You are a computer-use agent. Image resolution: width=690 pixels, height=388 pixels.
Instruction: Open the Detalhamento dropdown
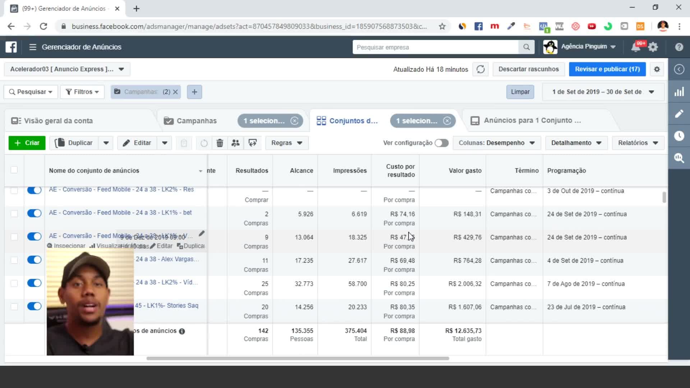576,143
